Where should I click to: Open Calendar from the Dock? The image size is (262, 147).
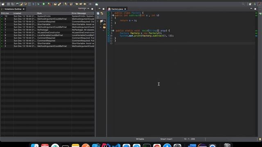click(45, 145)
